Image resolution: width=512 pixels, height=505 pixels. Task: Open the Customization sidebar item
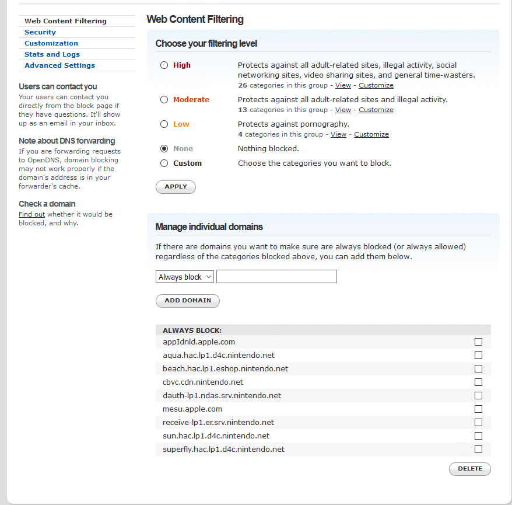point(51,43)
